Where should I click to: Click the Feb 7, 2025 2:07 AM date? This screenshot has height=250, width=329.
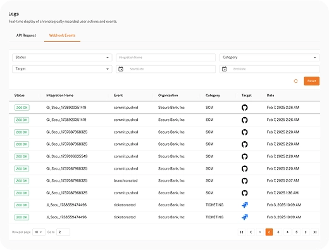click(283, 180)
